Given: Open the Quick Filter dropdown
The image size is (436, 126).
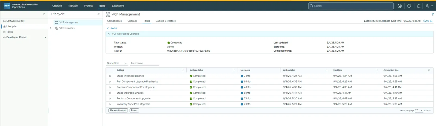Looking at the screenshot, I should coord(117,63).
